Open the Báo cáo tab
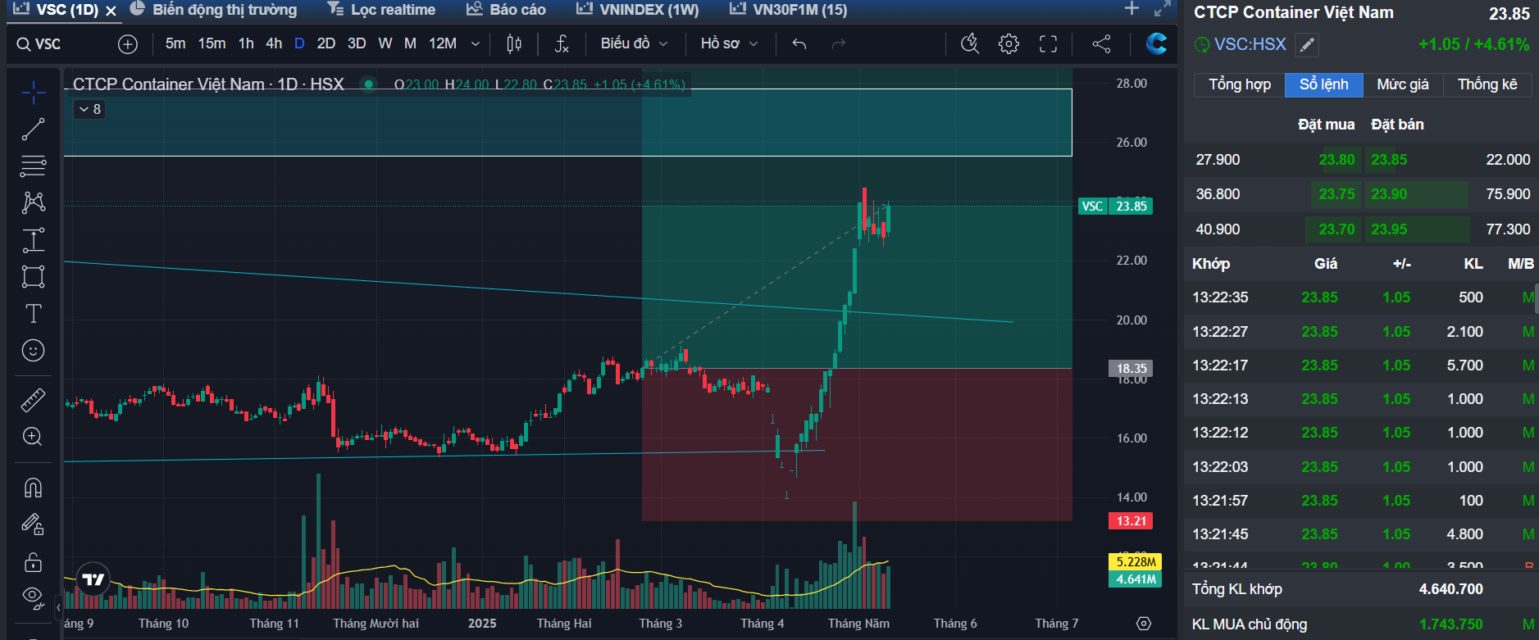The image size is (1539, 640). tap(506, 10)
